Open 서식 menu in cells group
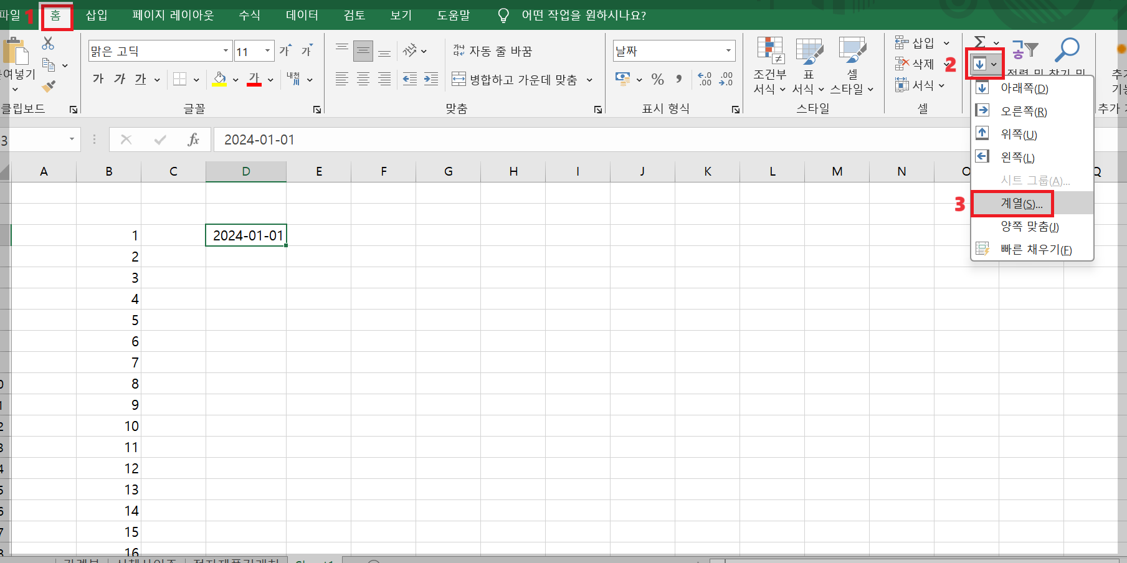Viewport: 1127px width, 563px height. (x=921, y=85)
